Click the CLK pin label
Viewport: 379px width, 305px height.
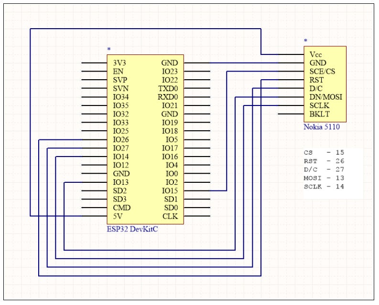point(170,216)
